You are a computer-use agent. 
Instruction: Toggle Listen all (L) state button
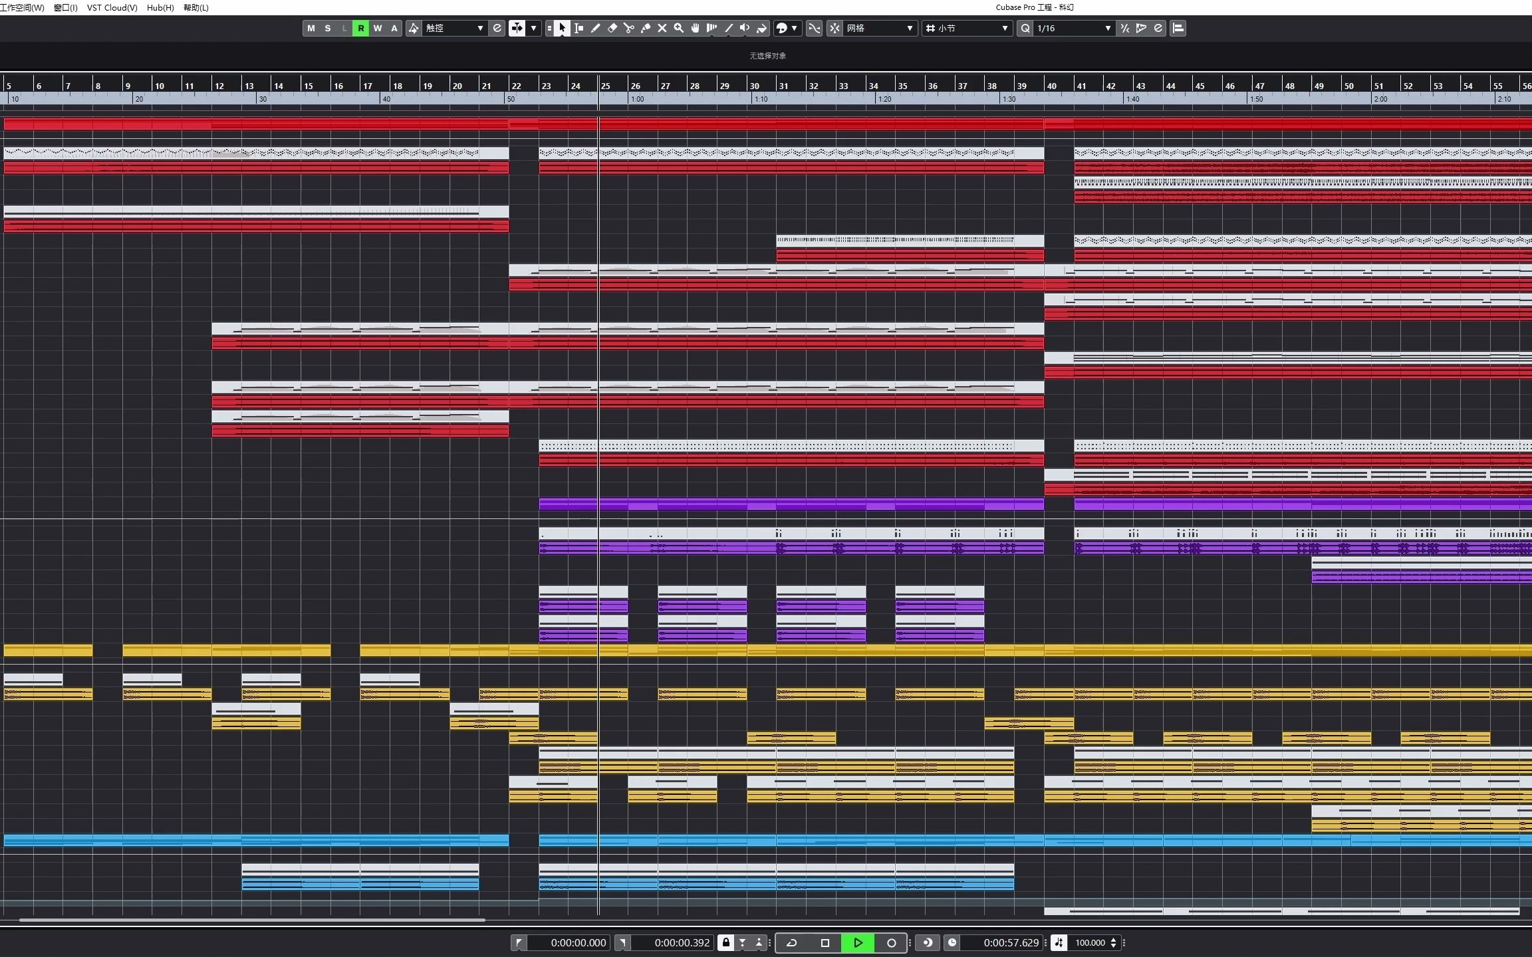(344, 28)
